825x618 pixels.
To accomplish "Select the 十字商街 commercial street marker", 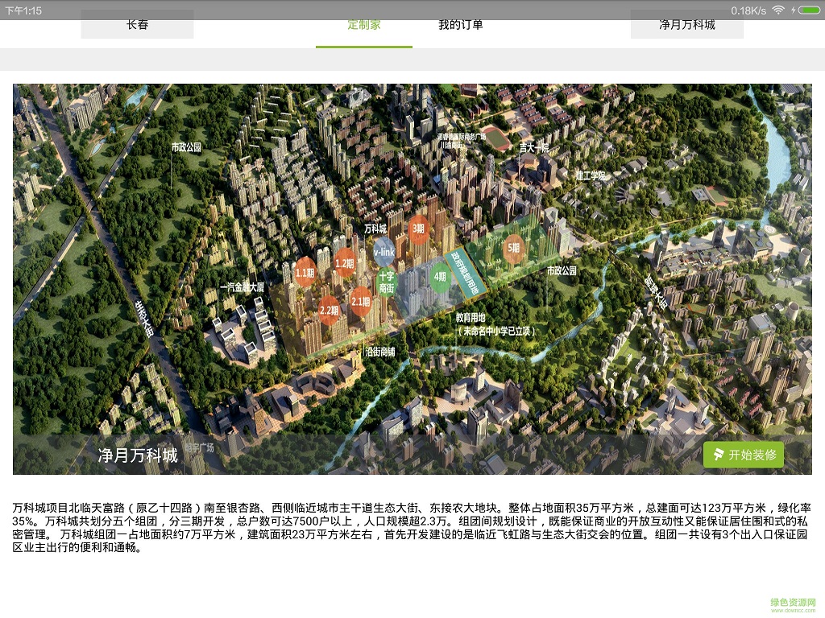I will [388, 282].
